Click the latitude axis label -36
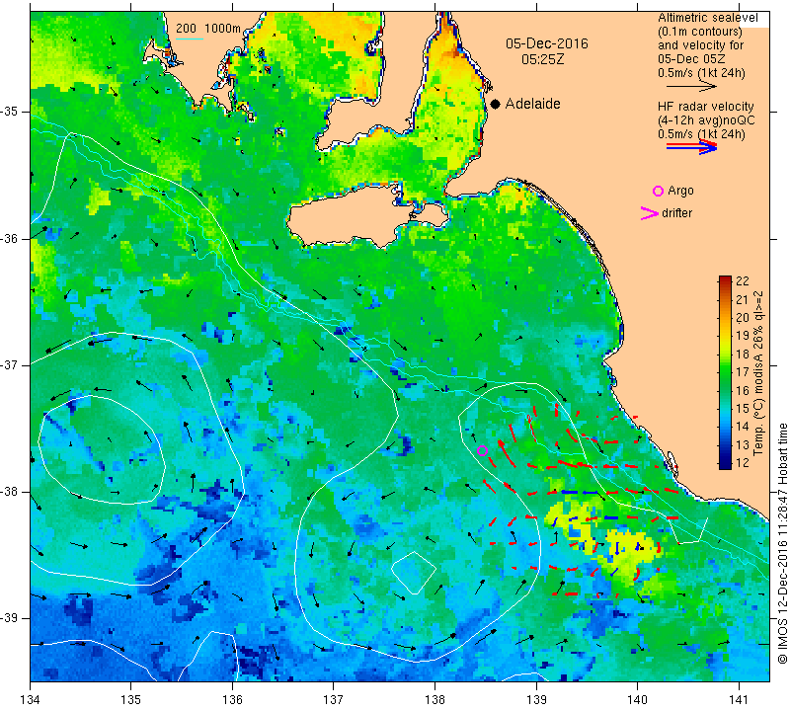 10,238
